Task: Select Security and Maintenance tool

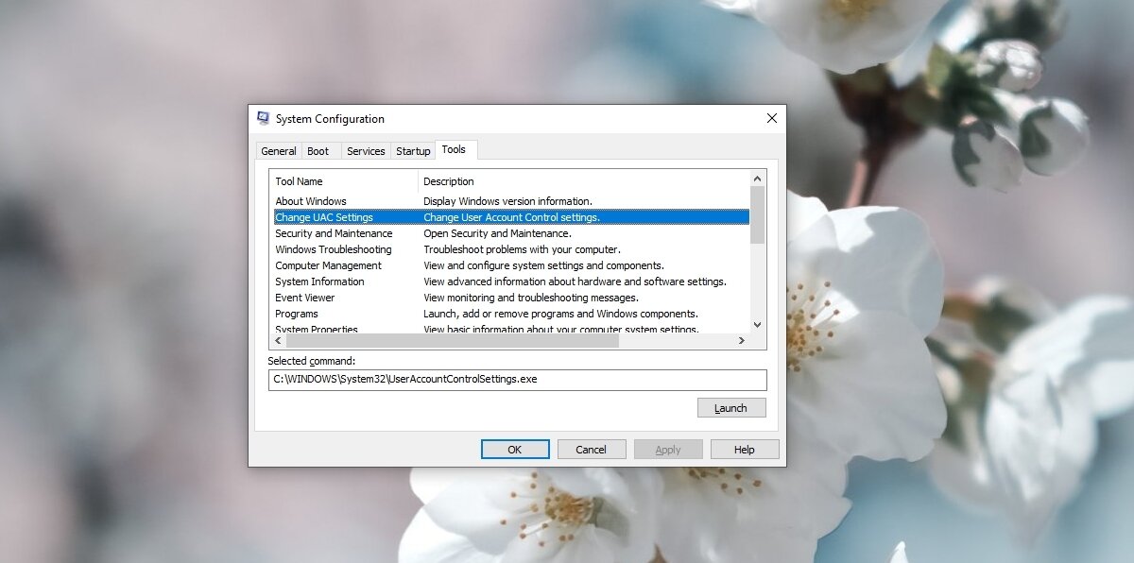Action: tap(511, 233)
